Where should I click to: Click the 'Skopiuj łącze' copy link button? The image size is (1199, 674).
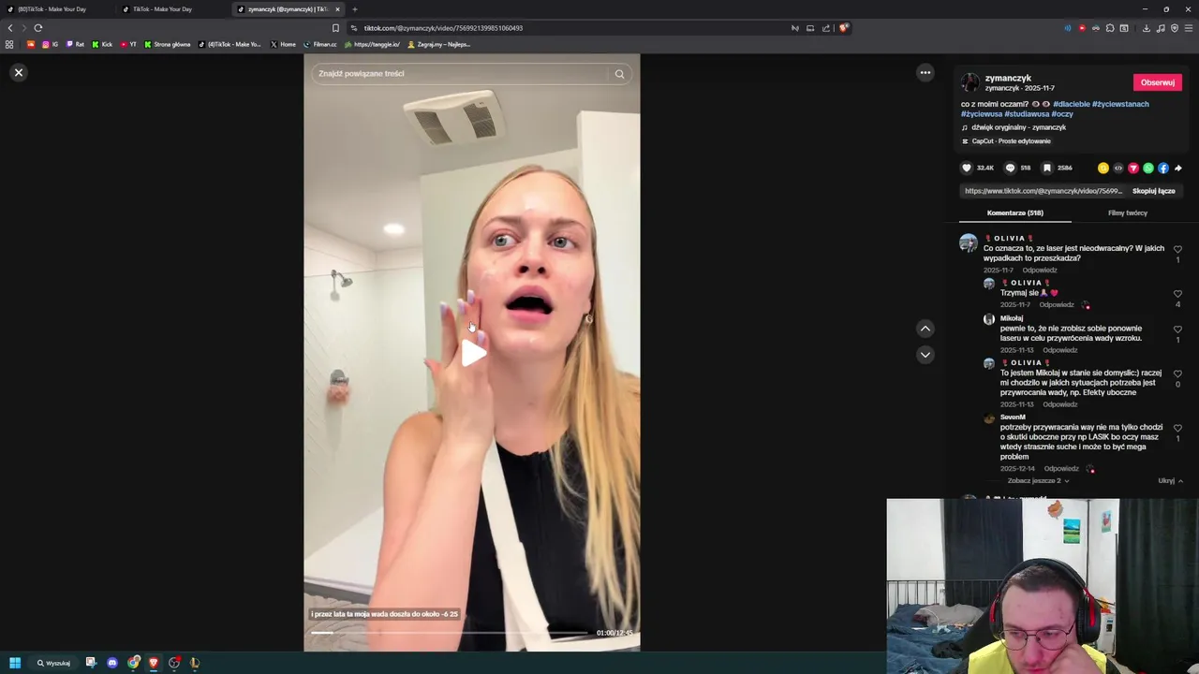1153,191
